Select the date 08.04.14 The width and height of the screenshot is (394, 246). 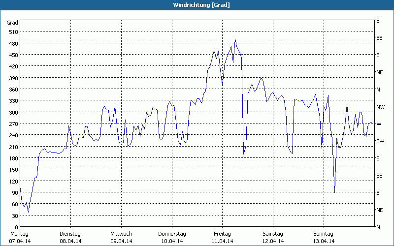tap(70, 241)
